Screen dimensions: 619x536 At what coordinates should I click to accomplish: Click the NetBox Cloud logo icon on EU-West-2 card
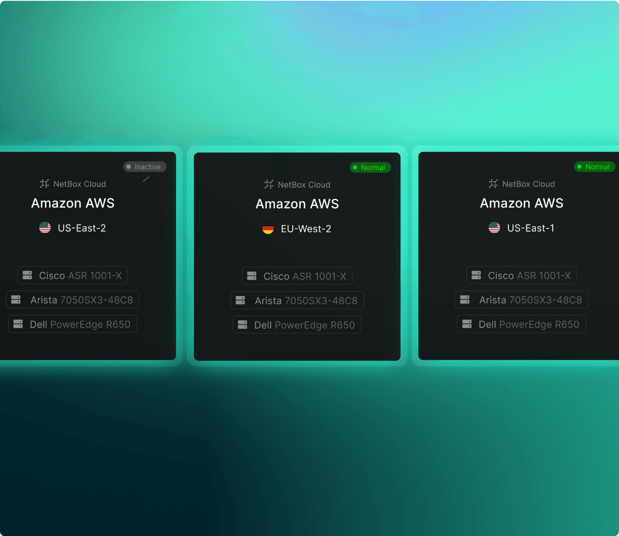(x=269, y=184)
